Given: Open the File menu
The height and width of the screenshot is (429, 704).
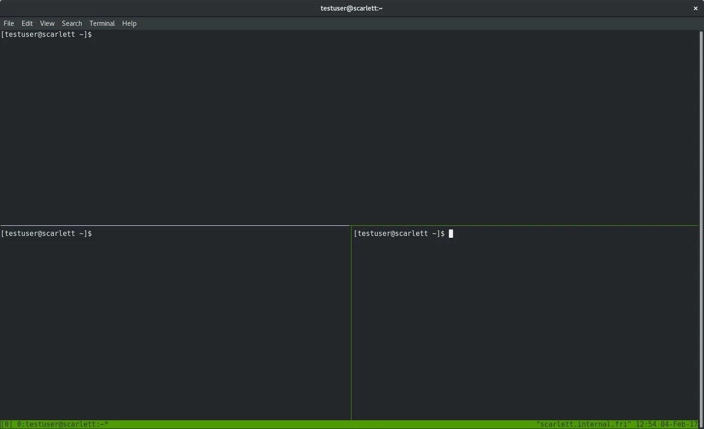Looking at the screenshot, I should coord(8,23).
